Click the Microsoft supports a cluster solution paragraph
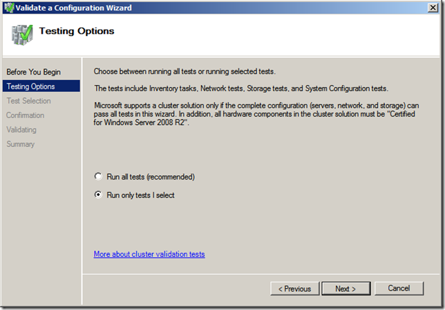Image resolution: width=445 pixels, height=310 pixels. (256, 114)
